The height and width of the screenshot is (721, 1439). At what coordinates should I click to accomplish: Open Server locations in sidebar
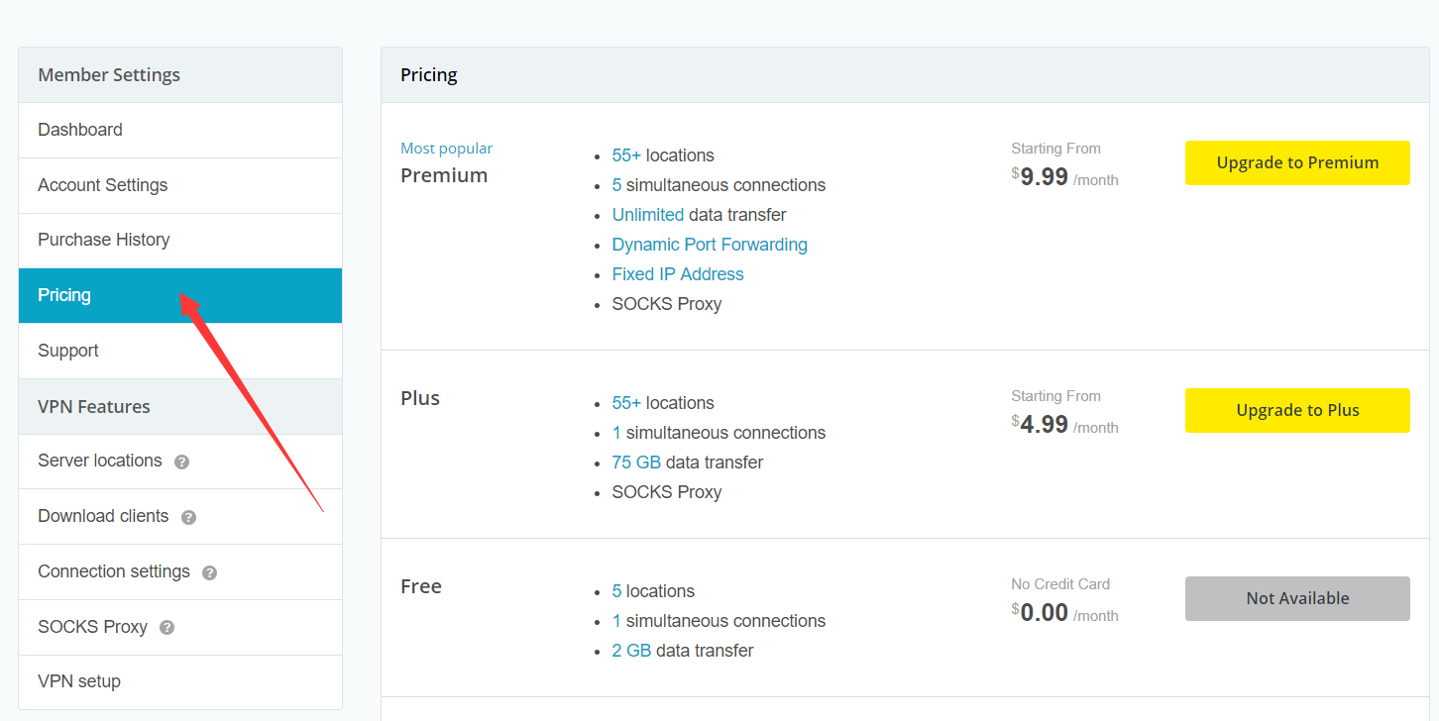tap(99, 461)
